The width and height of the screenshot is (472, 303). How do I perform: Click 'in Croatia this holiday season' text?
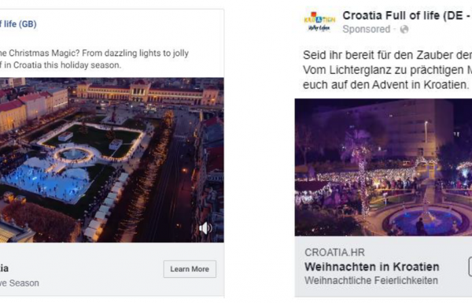61,65
